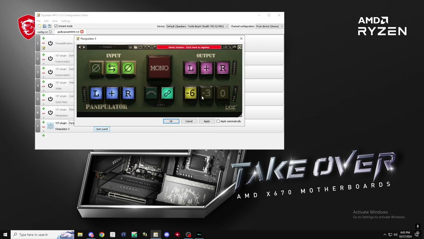The height and width of the screenshot is (239, 424).
Task: Toggle the big MONO button
Action: (x=159, y=68)
